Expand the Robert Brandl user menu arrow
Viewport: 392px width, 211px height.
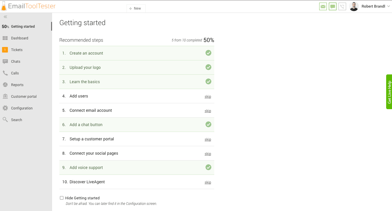(388, 6)
